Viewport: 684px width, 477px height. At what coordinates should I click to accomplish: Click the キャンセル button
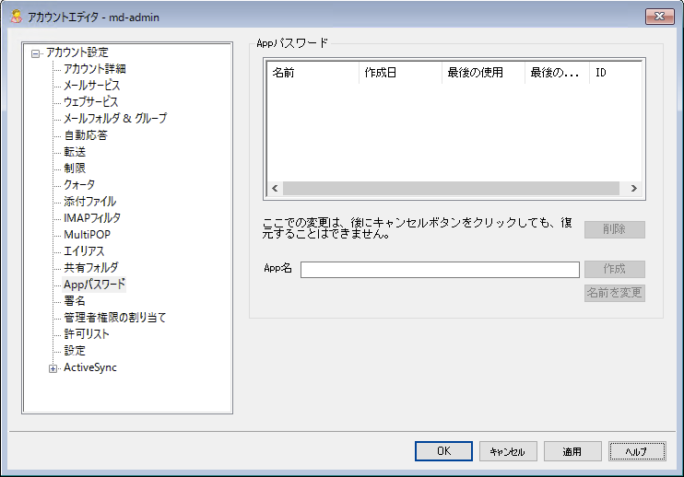coord(507,452)
